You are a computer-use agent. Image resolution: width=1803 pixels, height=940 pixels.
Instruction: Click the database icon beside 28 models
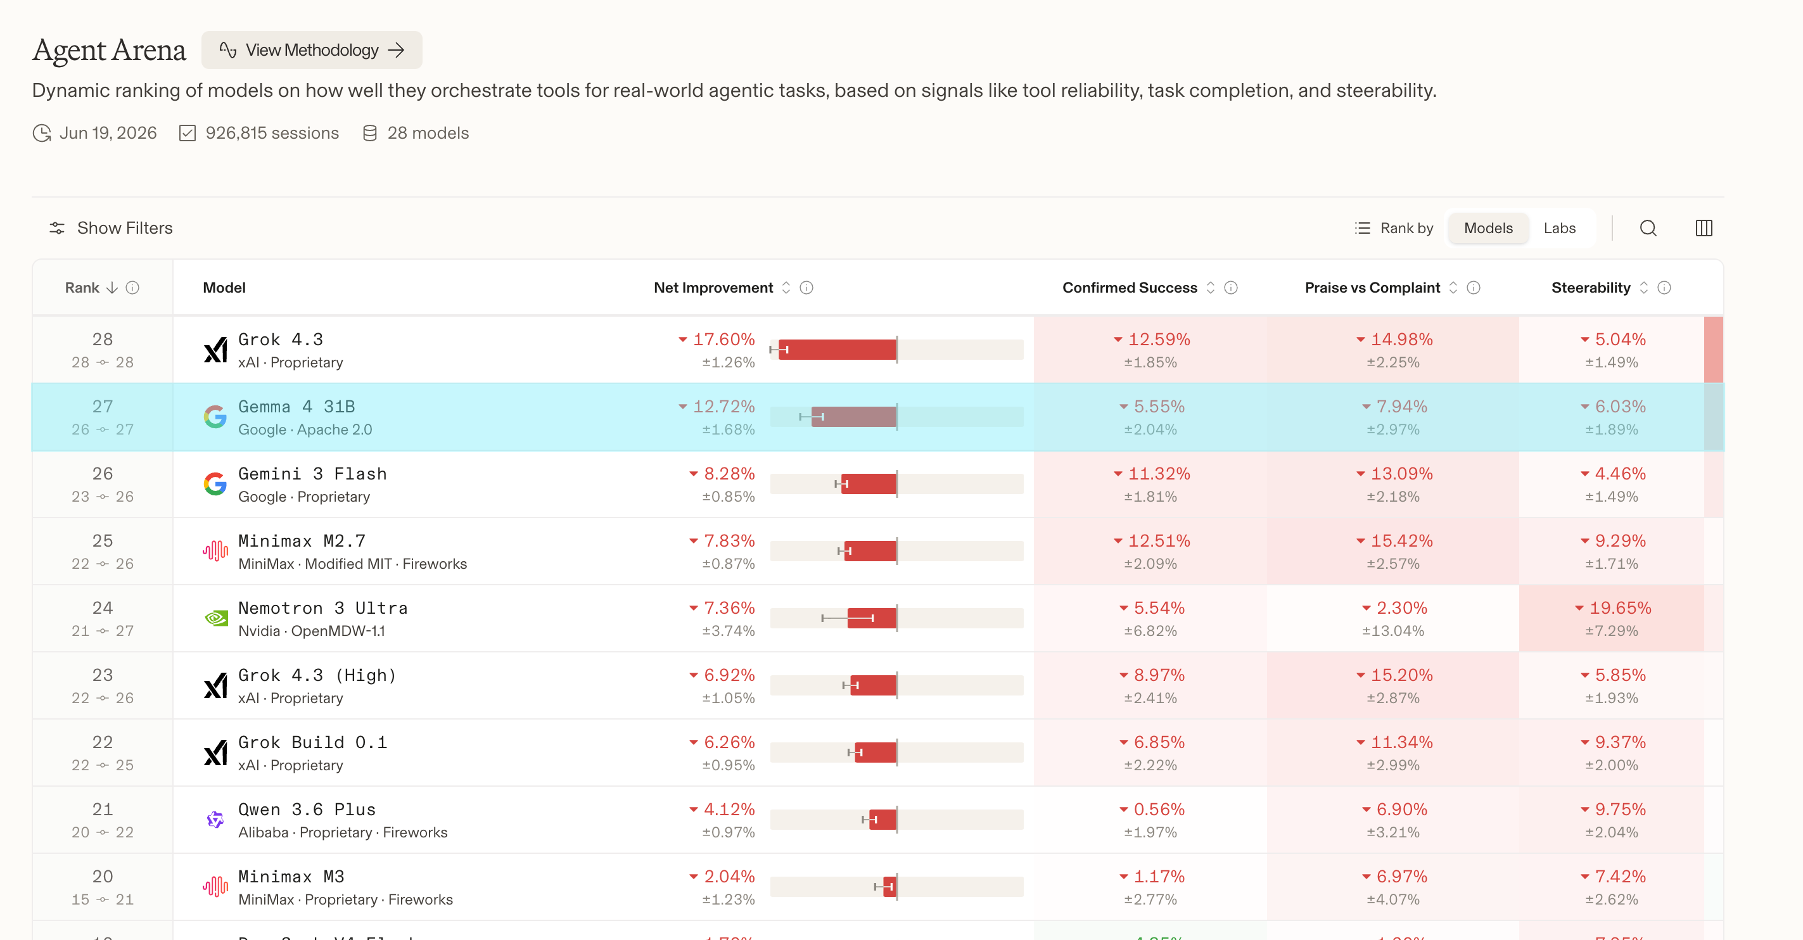tap(369, 133)
